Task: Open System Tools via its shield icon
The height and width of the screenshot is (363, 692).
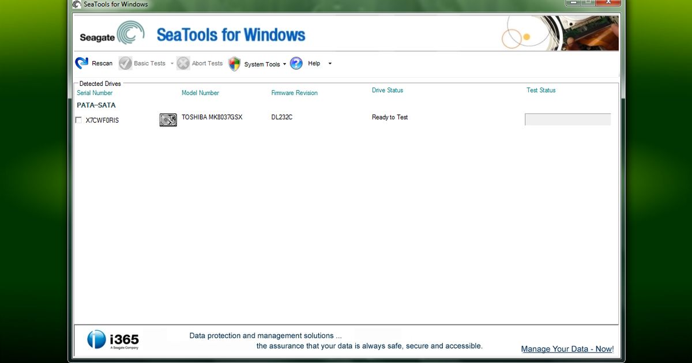Action: pyautogui.click(x=234, y=63)
